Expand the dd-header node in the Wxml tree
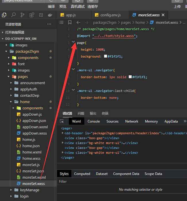 tap(63, 133)
